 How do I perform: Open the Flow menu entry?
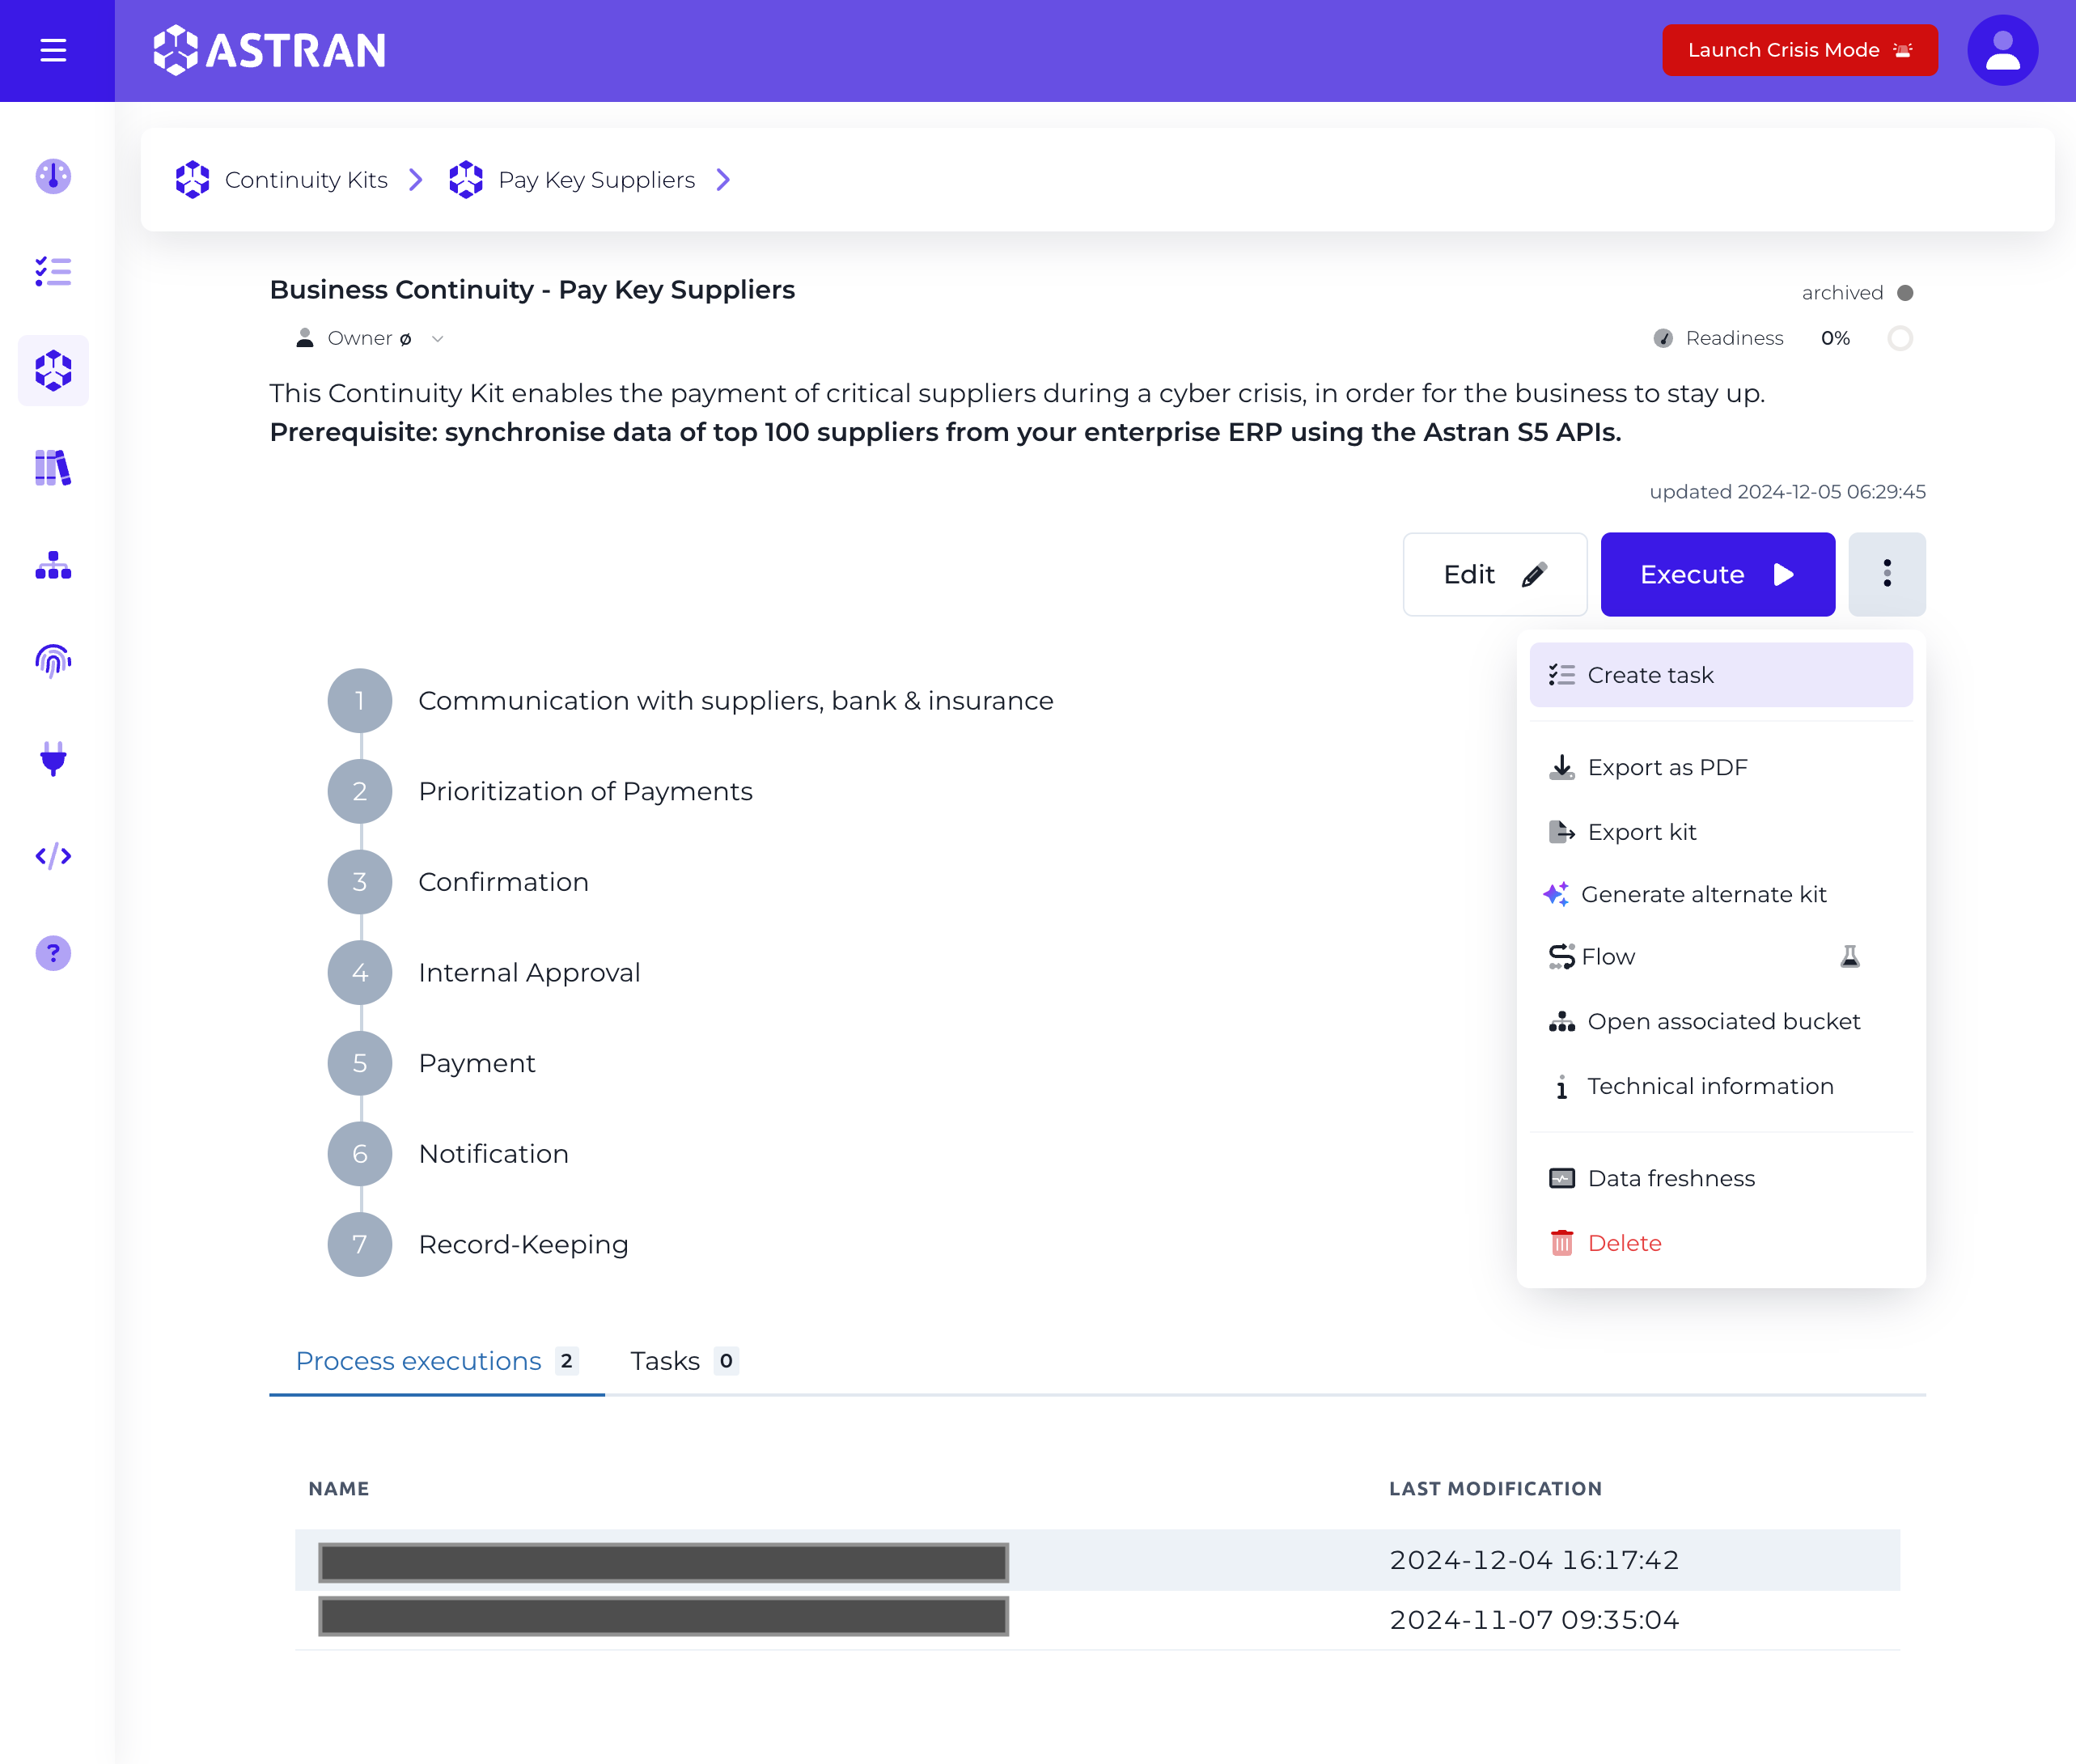pos(1721,957)
